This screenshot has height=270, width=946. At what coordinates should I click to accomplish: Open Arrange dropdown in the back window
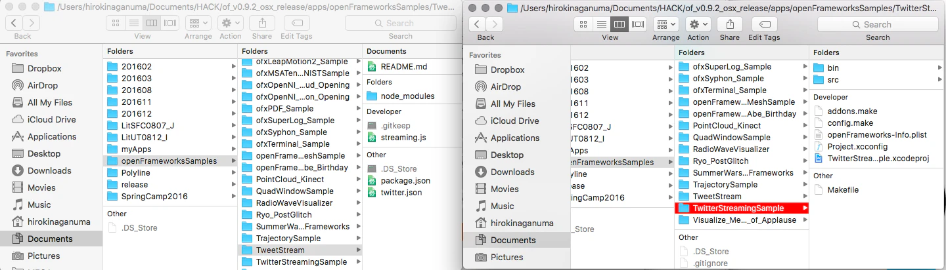click(198, 23)
